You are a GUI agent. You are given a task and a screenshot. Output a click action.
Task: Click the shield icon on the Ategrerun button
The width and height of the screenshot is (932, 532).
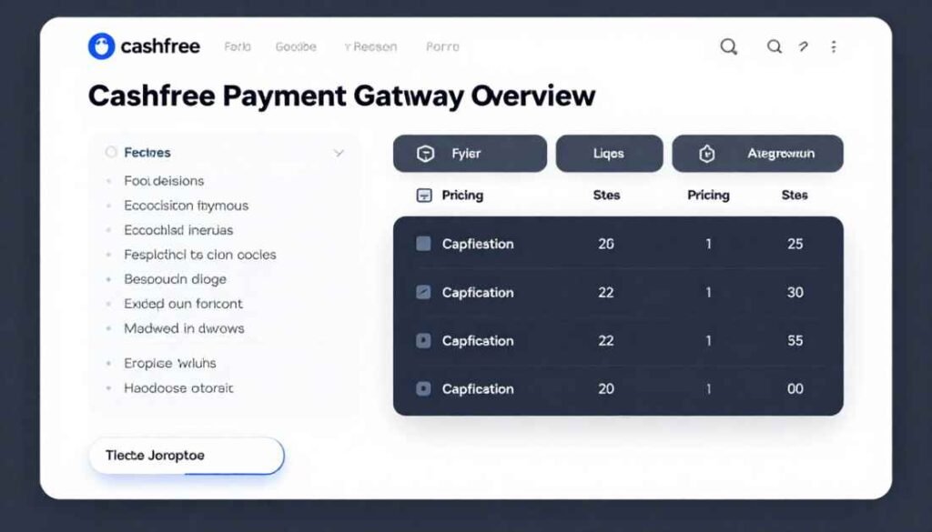pyautogui.click(x=708, y=153)
